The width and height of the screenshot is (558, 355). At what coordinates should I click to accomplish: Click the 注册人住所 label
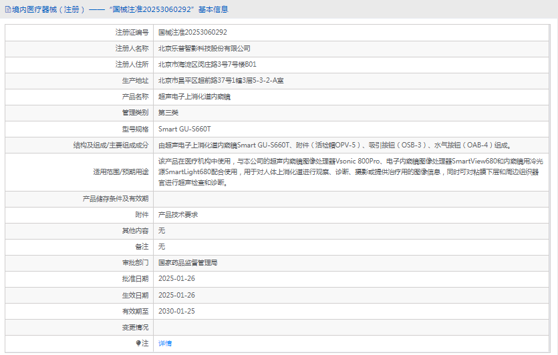click(132, 65)
